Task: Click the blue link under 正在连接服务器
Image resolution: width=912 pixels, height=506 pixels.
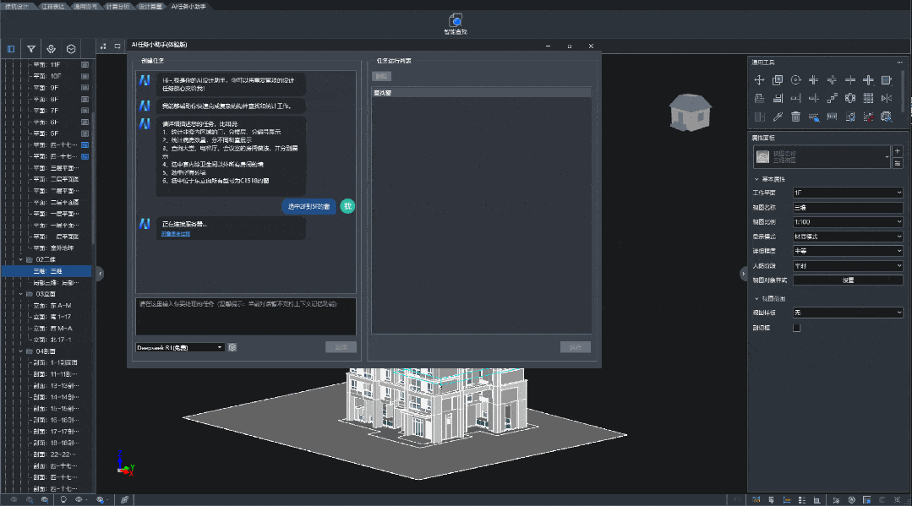Action: click(x=176, y=234)
